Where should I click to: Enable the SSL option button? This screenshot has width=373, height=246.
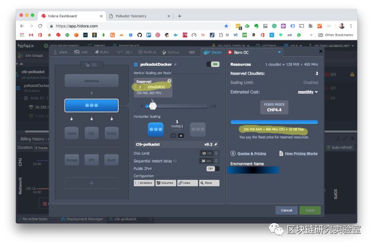(x=91, y=65)
